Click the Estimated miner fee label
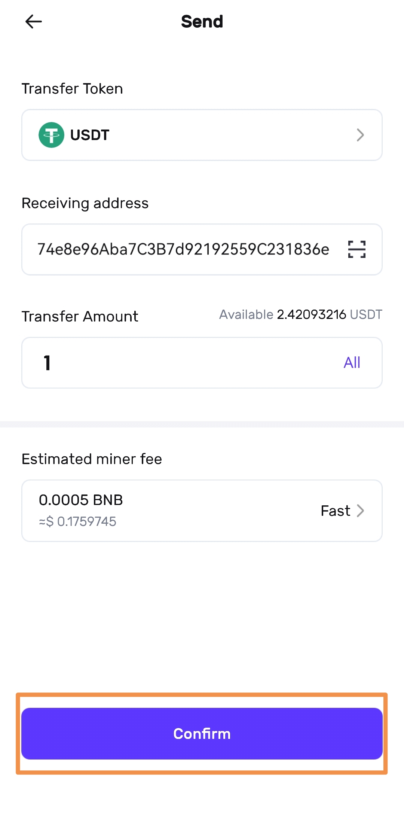Viewport: 404px width, 828px height. (92, 459)
